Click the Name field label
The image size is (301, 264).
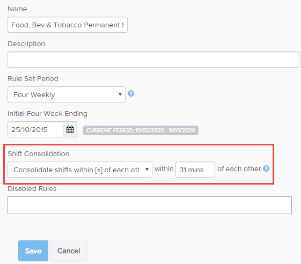[x=17, y=9]
